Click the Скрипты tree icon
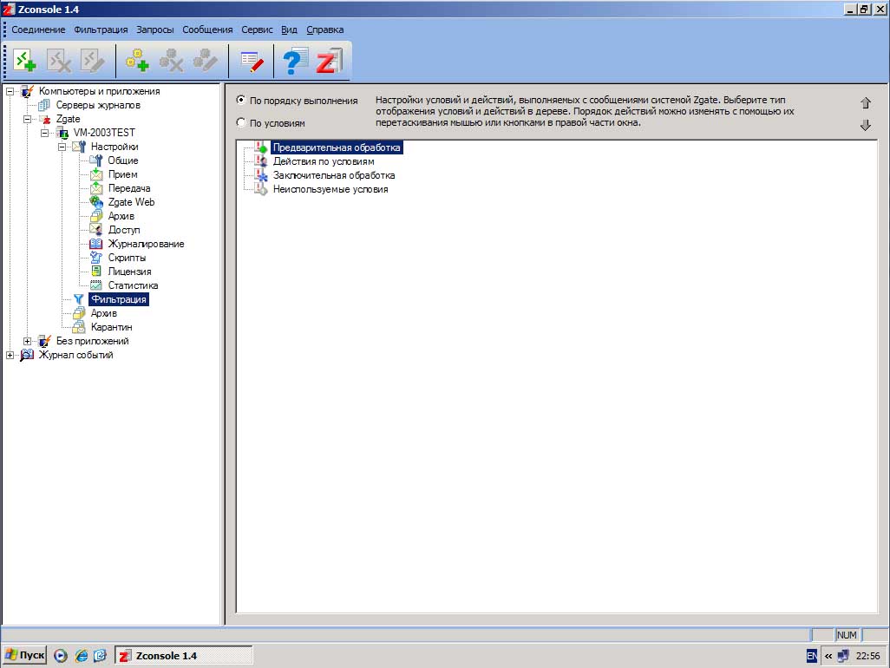The height and width of the screenshot is (668, 890). tap(96, 258)
